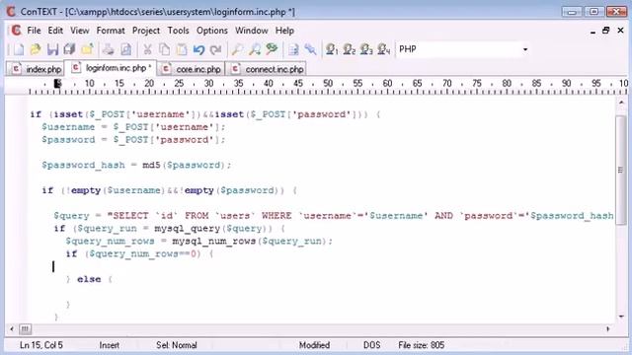This screenshot has height=355, width=632.
Task: Click the close file toolbar icon
Action: (87, 49)
